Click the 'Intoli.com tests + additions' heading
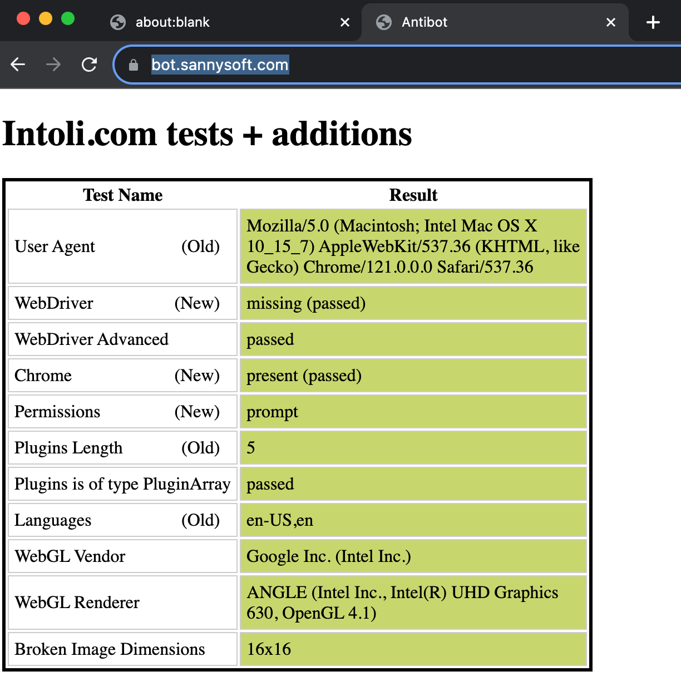This screenshot has width=681, height=691. (x=207, y=134)
